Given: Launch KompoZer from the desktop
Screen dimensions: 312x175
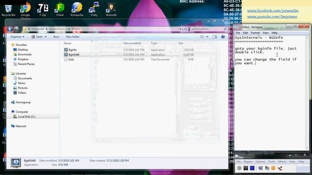Looking at the screenshot, I should coord(77,10).
